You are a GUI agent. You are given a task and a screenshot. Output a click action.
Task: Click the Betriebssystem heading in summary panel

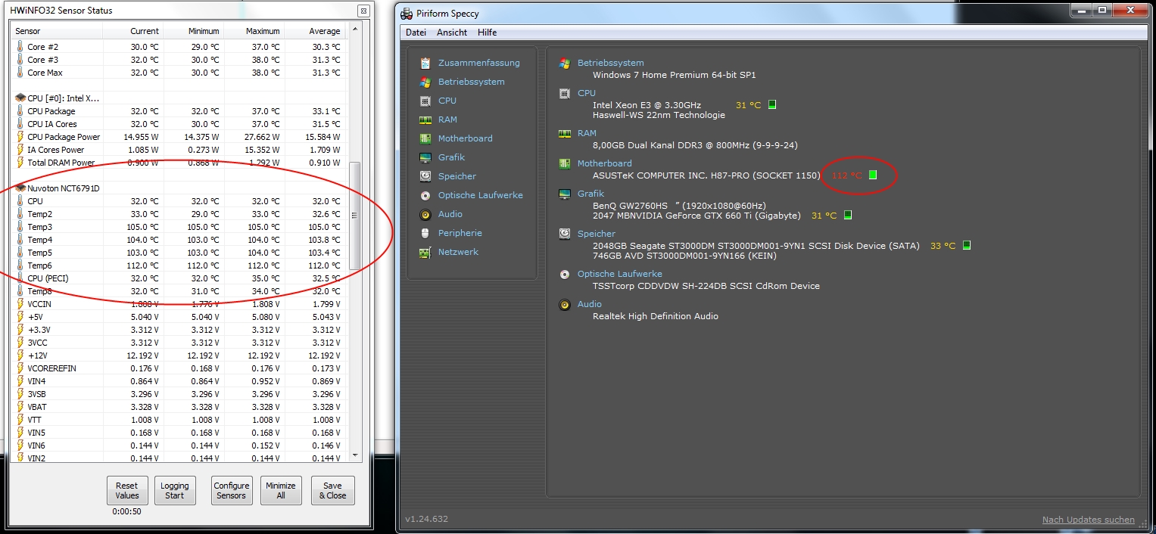coord(610,63)
